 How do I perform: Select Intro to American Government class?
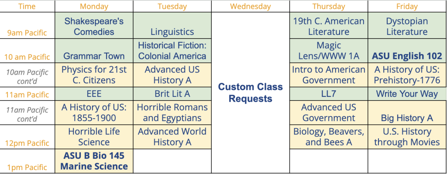(x=329, y=75)
